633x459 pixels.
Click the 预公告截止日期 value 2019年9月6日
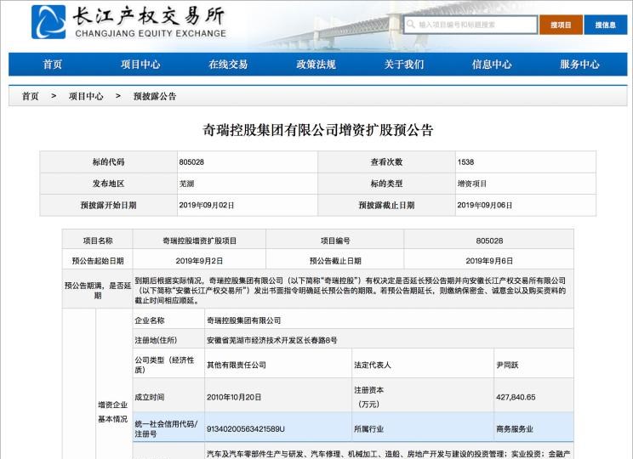point(489,261)
